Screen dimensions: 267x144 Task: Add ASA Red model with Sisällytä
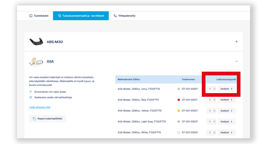click(227, 100)
